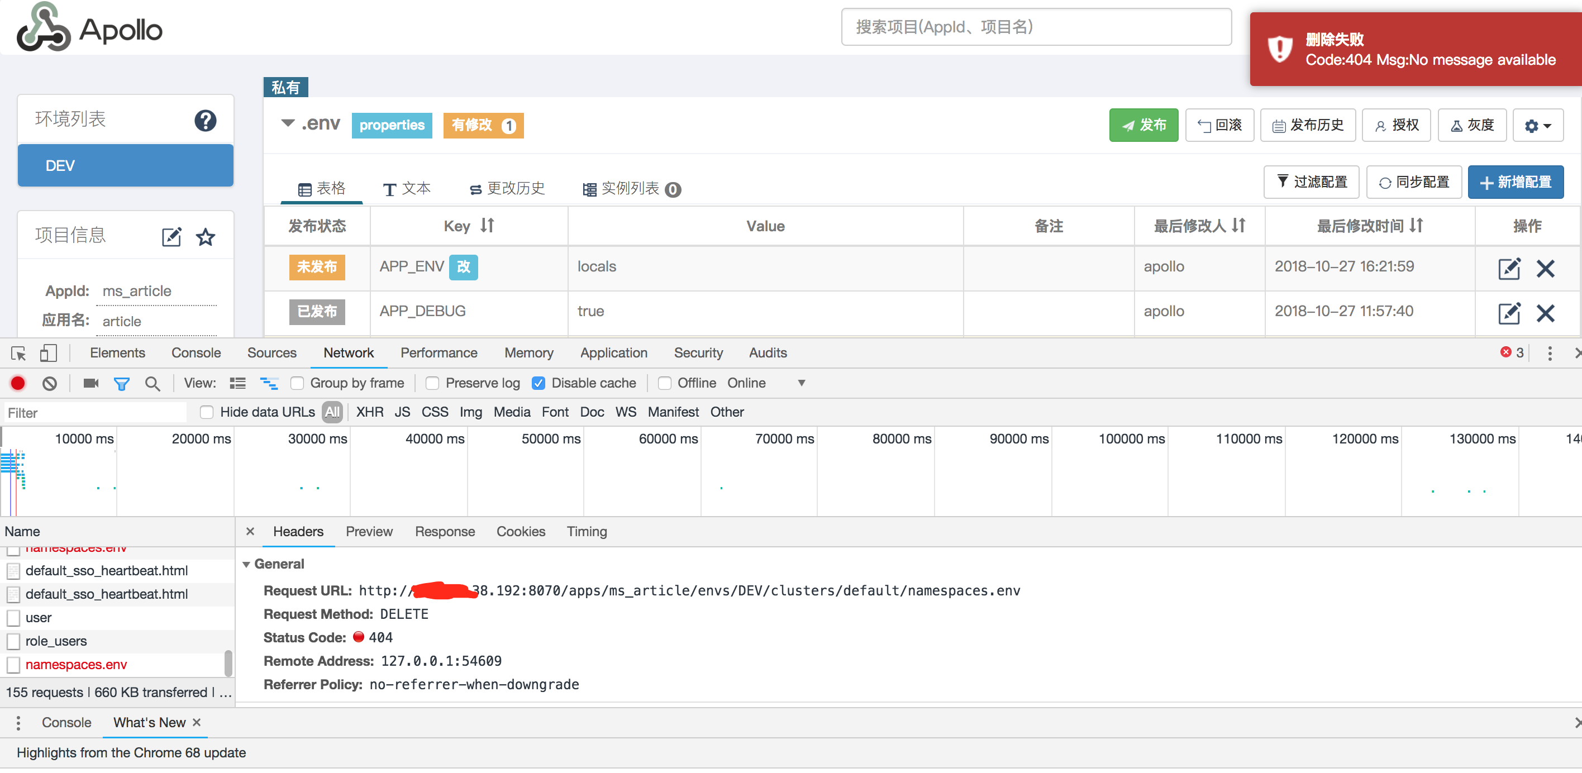
Task: Click the 发布 publish button
Action: [1143, 125]
